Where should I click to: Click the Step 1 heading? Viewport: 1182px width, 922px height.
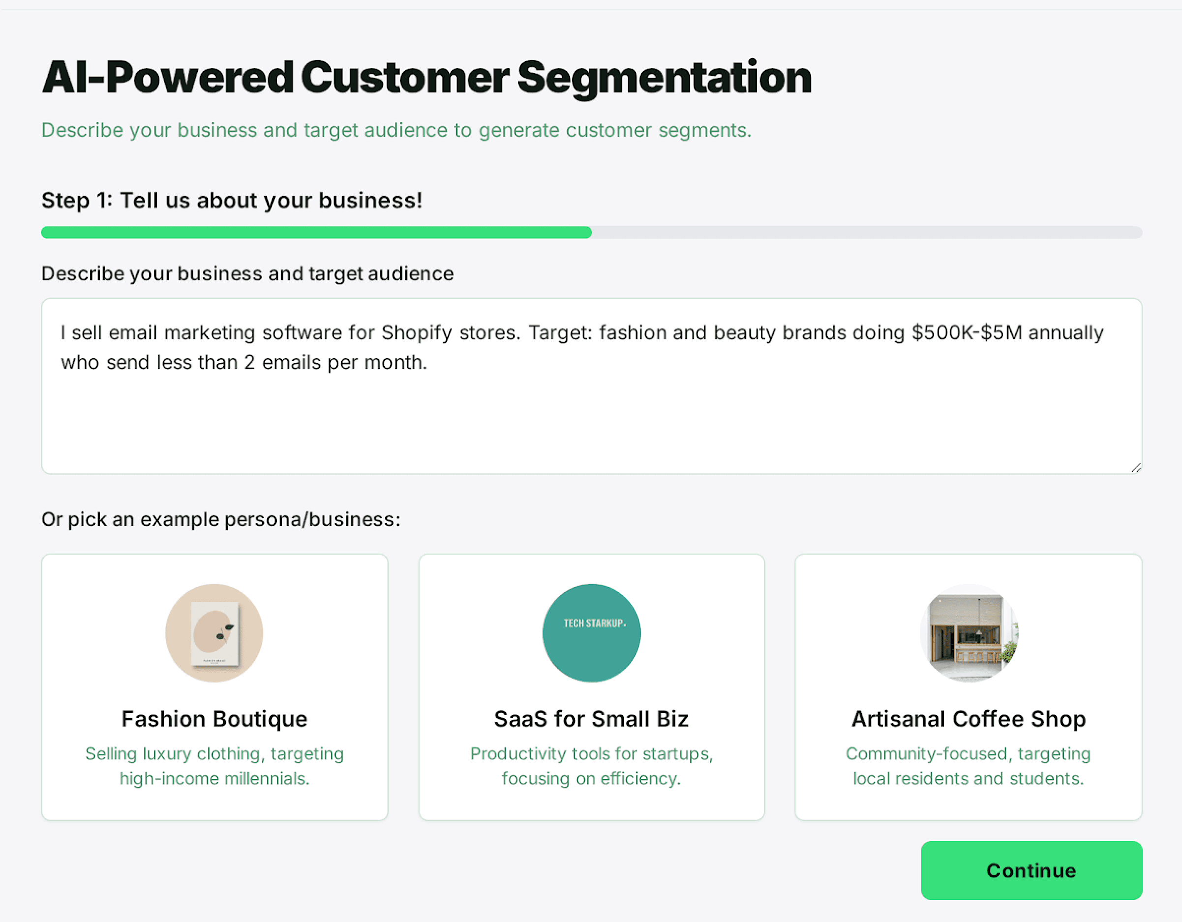coord(232,200)
